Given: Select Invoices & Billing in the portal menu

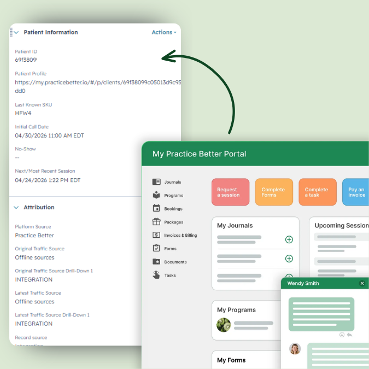Looking at the screenshot, I should (x=180, y=235).
